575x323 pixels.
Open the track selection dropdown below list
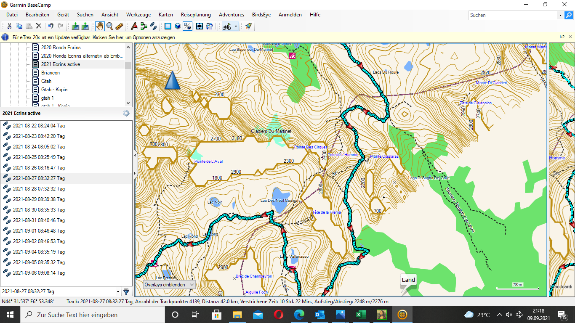point(117,291)
